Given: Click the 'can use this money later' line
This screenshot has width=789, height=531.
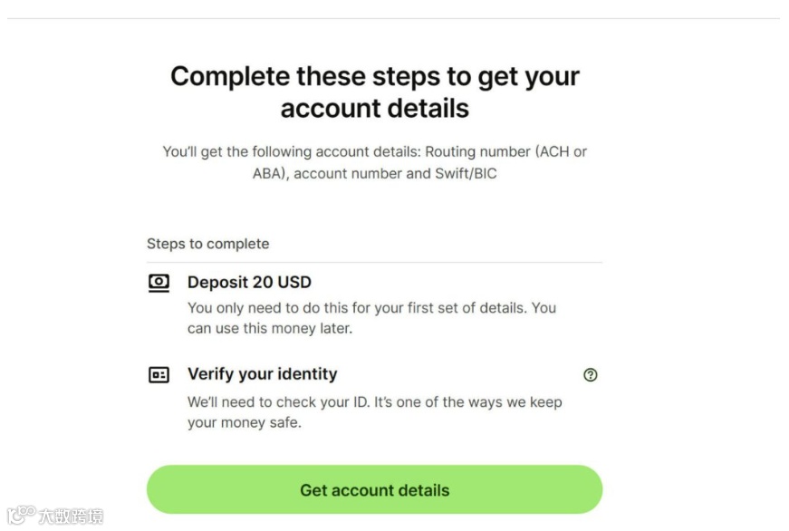Looking at the screenshot, I should 269,328.
